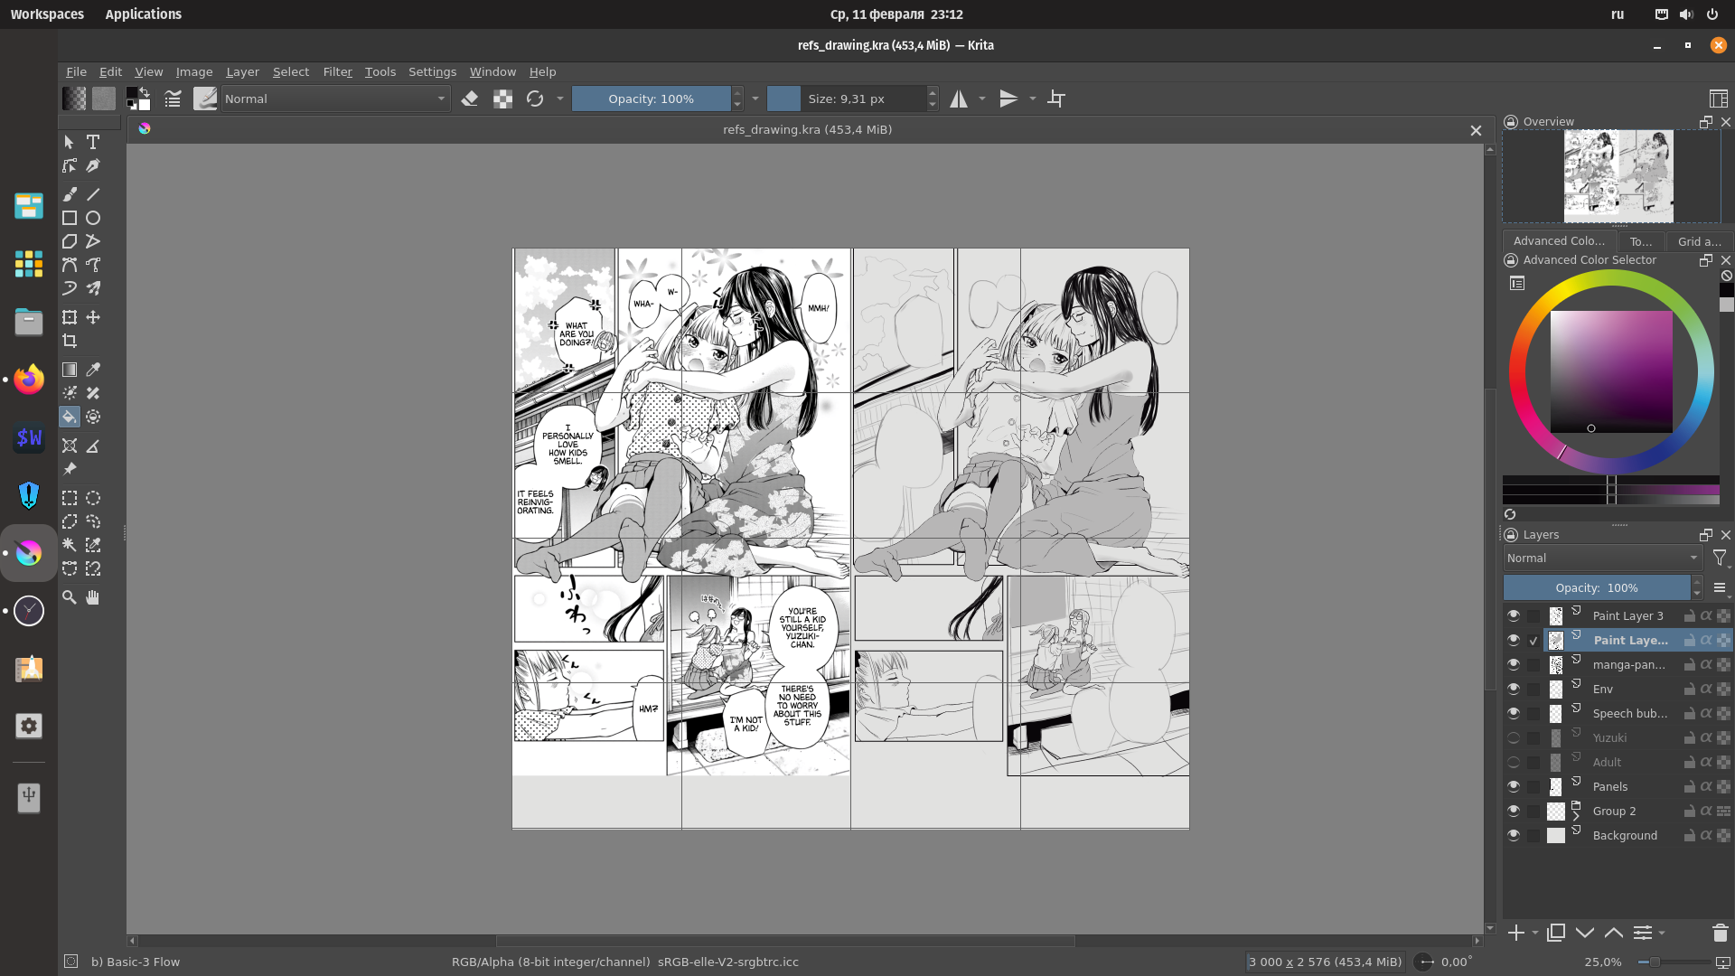Viewport: 1735px width, 976px height.
Task: Choose the Zoom tool magnifier
Action: coord(70,597)
